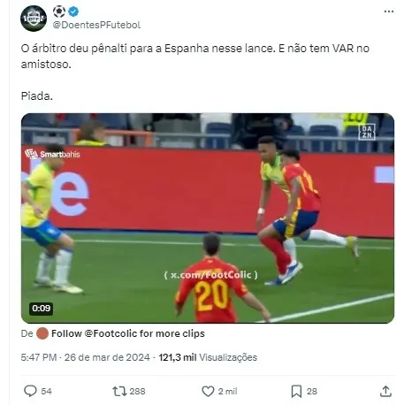Open the three-dot more options menu

pyautogui.click(x=389, y=11)
